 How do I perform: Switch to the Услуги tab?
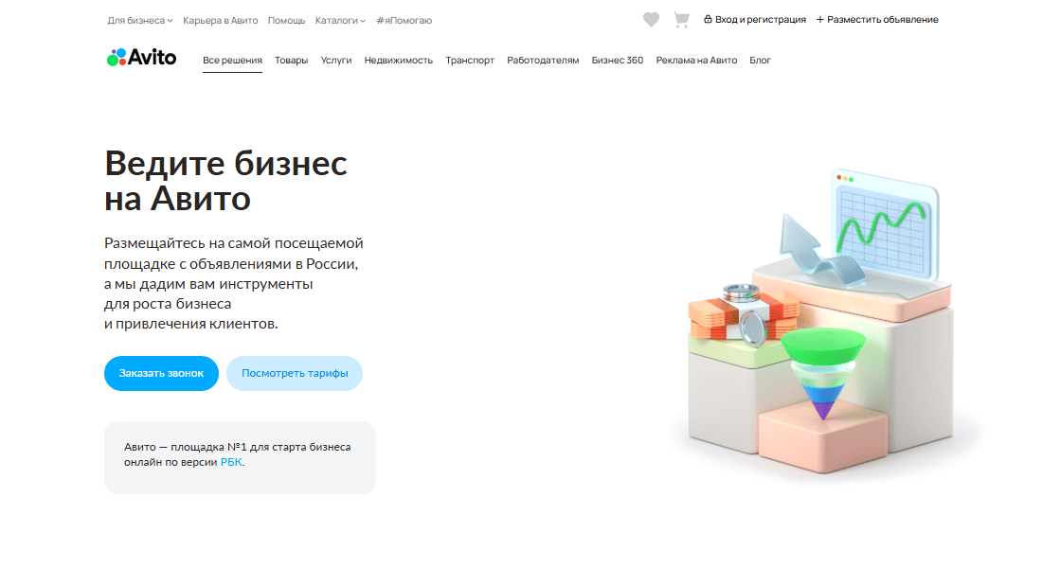[336, 60]
